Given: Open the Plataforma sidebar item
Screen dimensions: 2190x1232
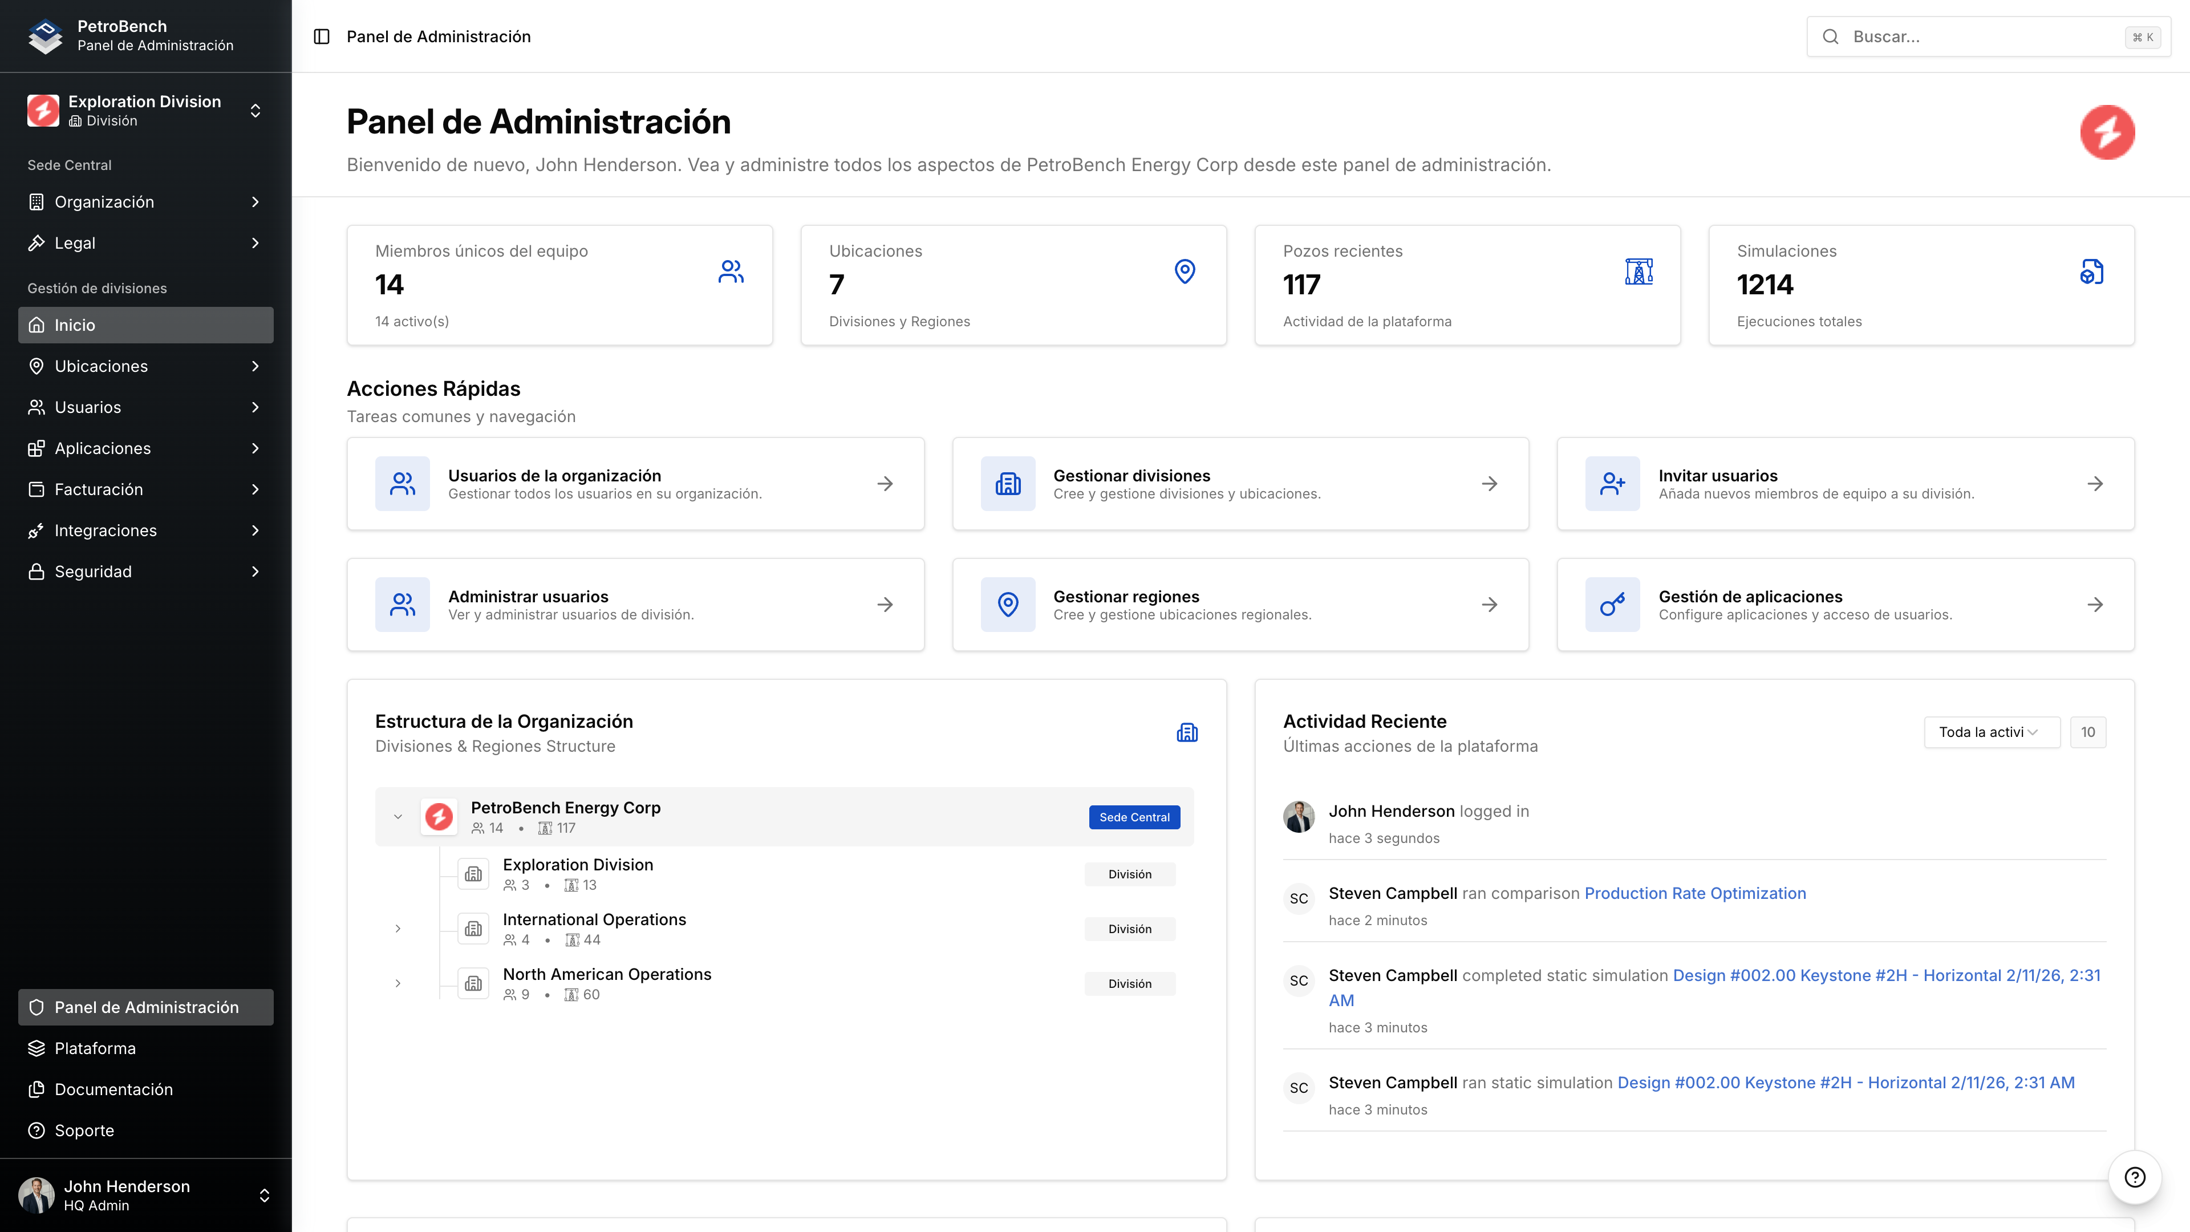Looking at the screenshot, I should point(94,1048).
